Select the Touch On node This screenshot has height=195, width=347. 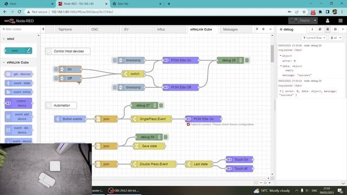pos(239,159)
